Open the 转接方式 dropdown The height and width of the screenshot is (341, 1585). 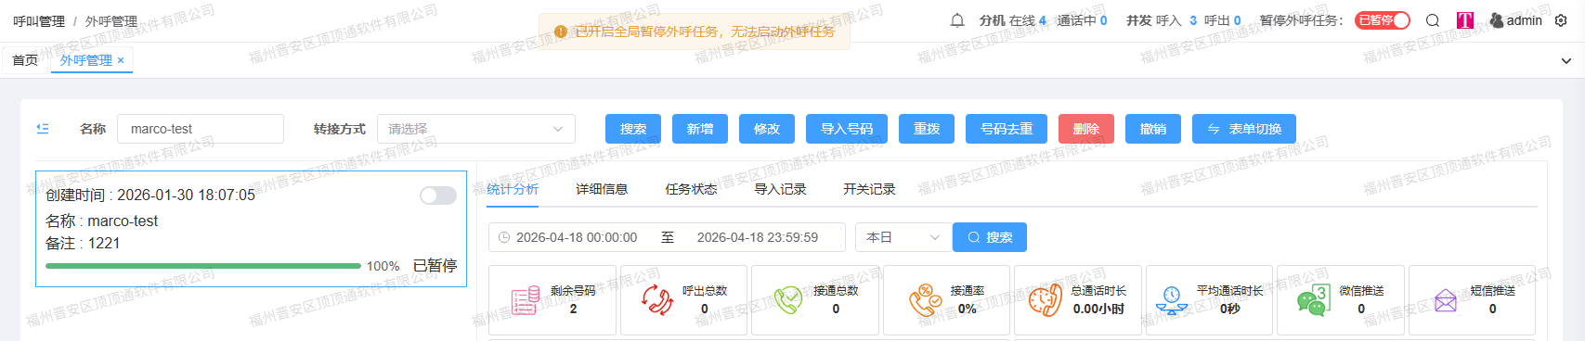pos(476,129)
